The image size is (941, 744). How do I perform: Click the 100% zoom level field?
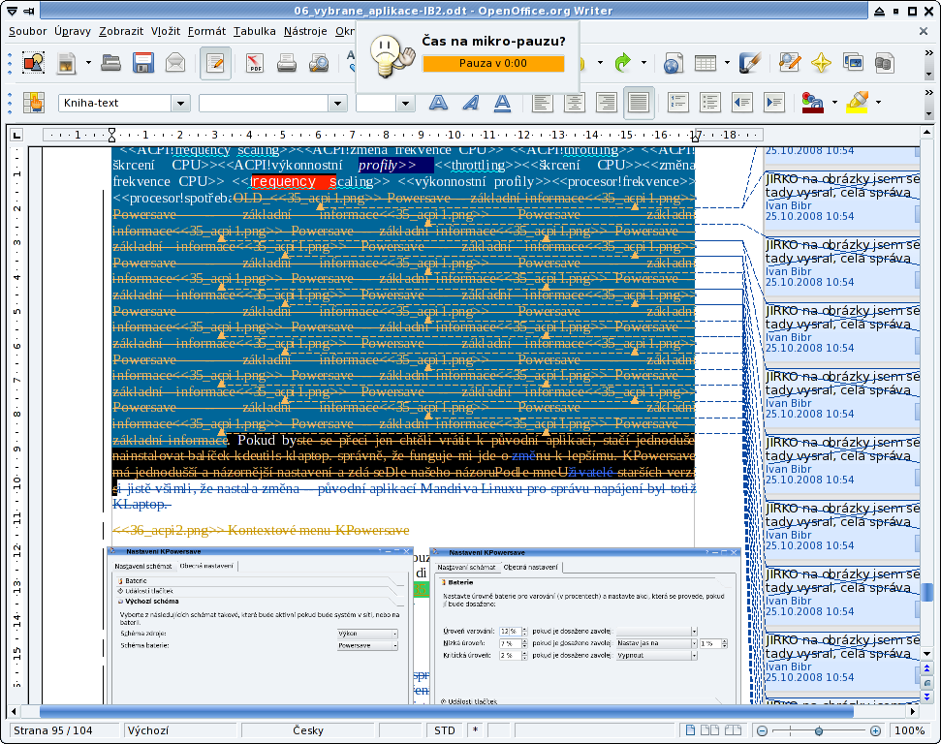tap(910, 730)
